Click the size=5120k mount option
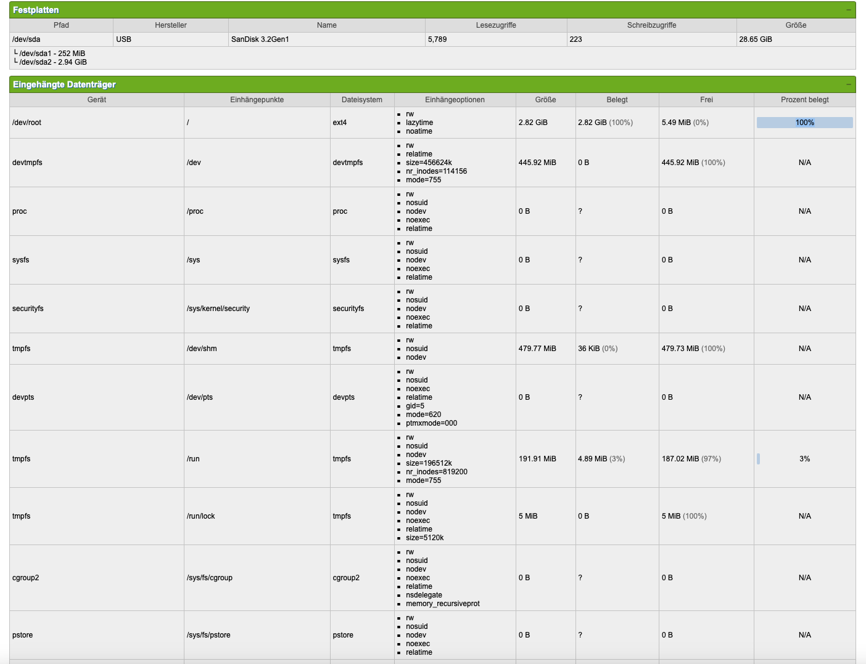 (424, 538)
